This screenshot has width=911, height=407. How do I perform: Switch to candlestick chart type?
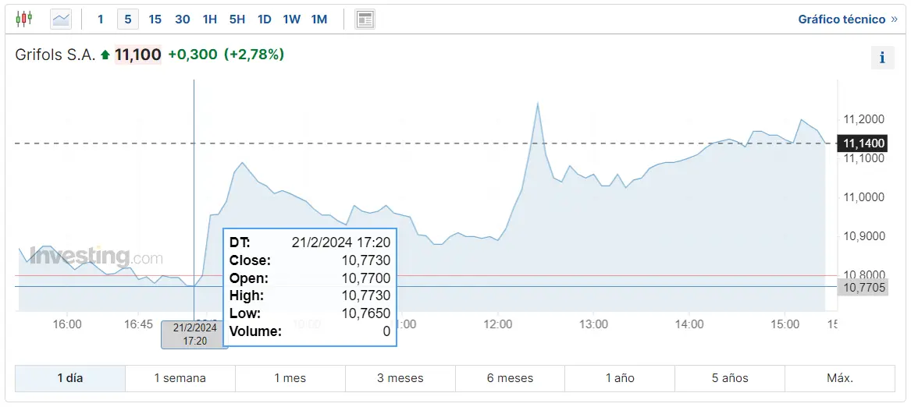24,19
